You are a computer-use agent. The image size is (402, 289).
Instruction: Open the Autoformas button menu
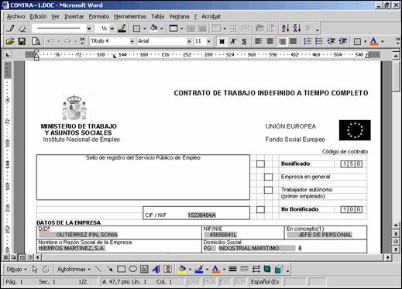(74, 270)
